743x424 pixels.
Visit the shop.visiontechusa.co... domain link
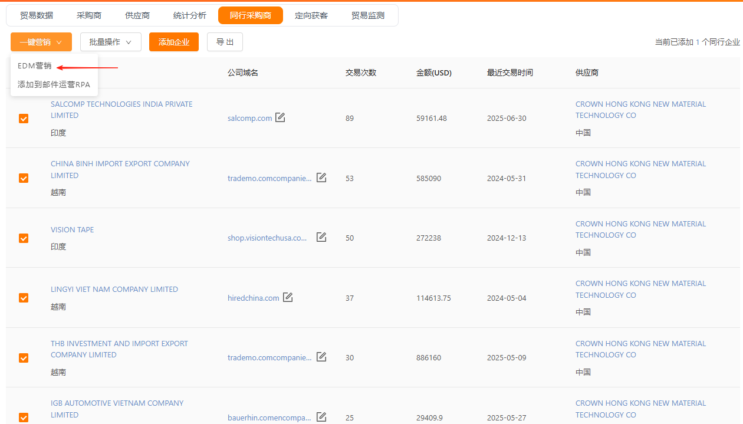(268, 238)
